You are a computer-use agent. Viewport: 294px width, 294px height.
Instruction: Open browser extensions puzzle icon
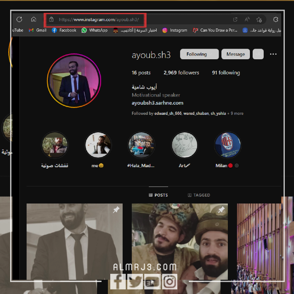[x=276, y=19]
